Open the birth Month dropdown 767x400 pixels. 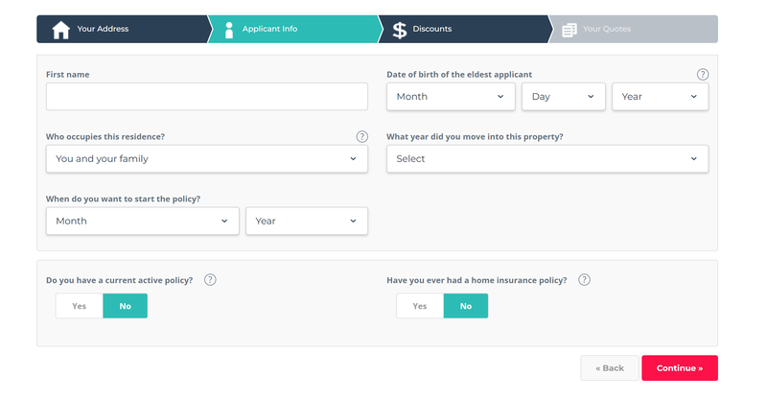click(x=451, y=97)
